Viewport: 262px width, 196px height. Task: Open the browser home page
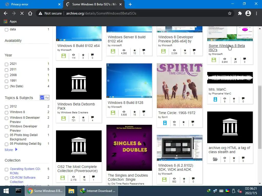[x=30, y=13]
